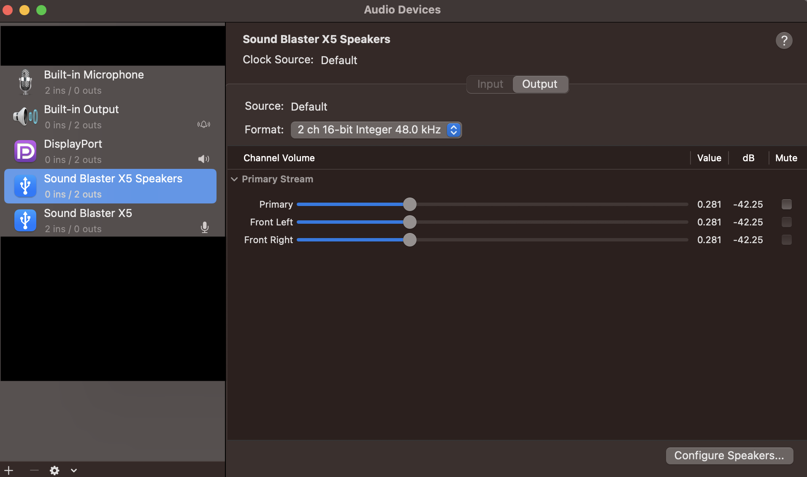Open the Format dropdown 2 ch 16-bit Integer
The image size is (807, 477).
tap(376, 130)
